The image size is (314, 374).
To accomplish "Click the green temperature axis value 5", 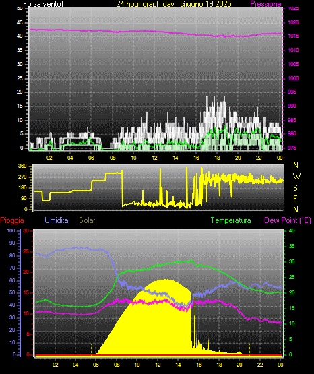I will tap(290, 339).
